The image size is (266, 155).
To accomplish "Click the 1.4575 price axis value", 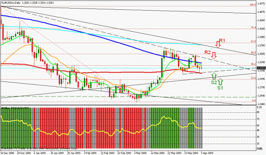I will [261, 12].
